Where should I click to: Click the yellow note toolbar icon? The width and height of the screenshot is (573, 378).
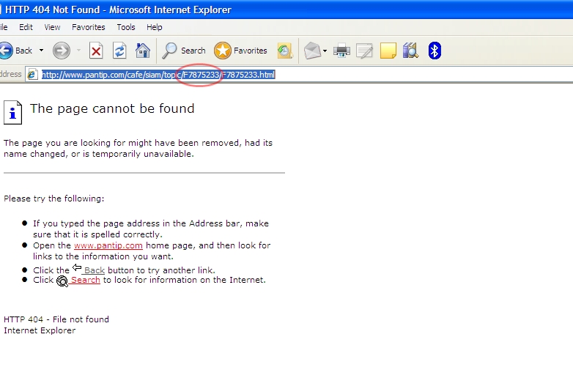coord(388,51)
